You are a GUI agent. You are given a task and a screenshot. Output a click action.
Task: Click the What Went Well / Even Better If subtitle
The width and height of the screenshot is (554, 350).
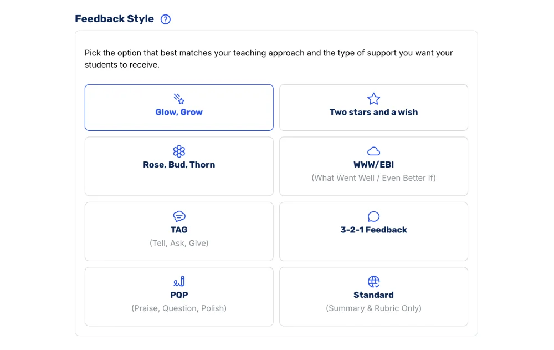pyautogui.click(x=373, y=178)
